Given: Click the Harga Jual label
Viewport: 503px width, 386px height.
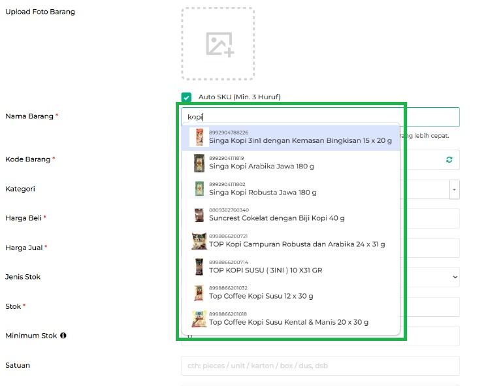Looking at the screenshot, I should (24, 248).
